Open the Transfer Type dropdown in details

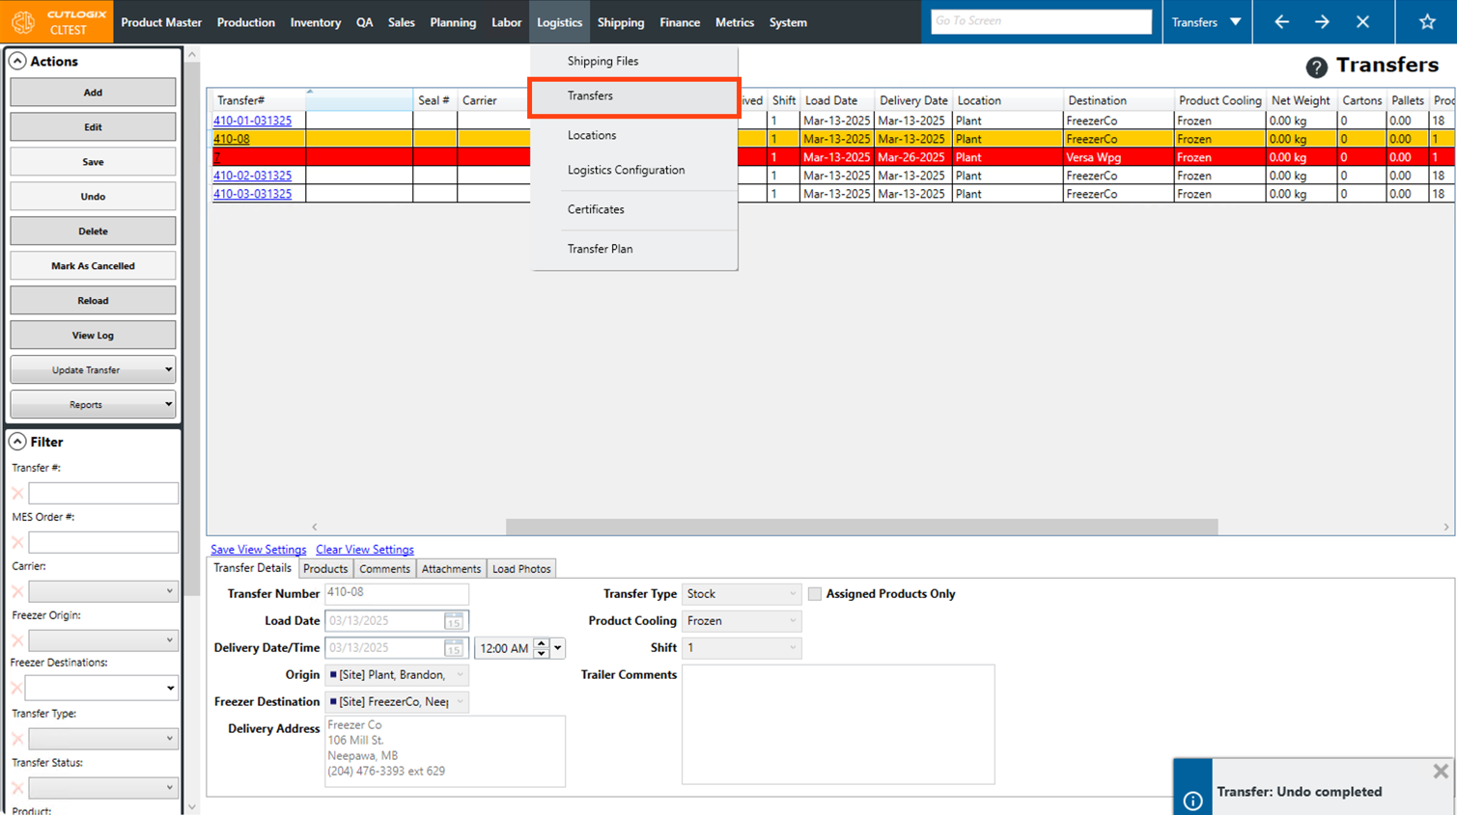tap(741, 594)
